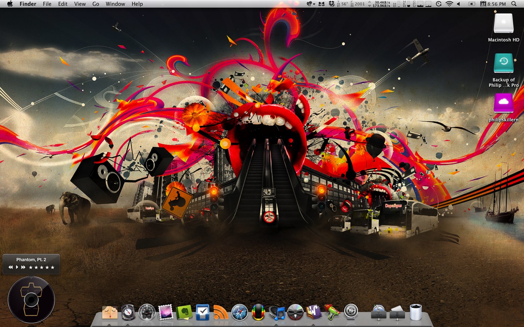Open the Daft Punk helmet dock icon
This screenshot has width=524, height=327.
(258, 312)
